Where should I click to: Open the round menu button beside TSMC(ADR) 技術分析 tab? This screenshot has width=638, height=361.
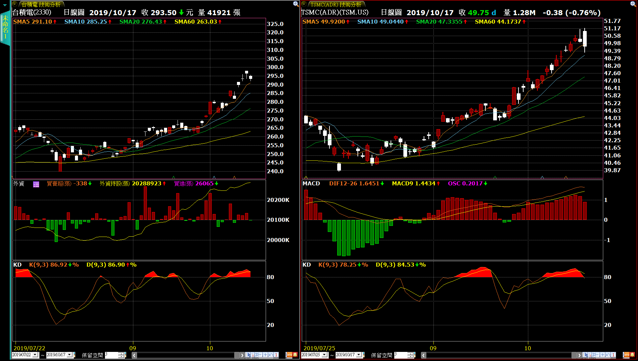pyautogui.click(x=304, y=4)
